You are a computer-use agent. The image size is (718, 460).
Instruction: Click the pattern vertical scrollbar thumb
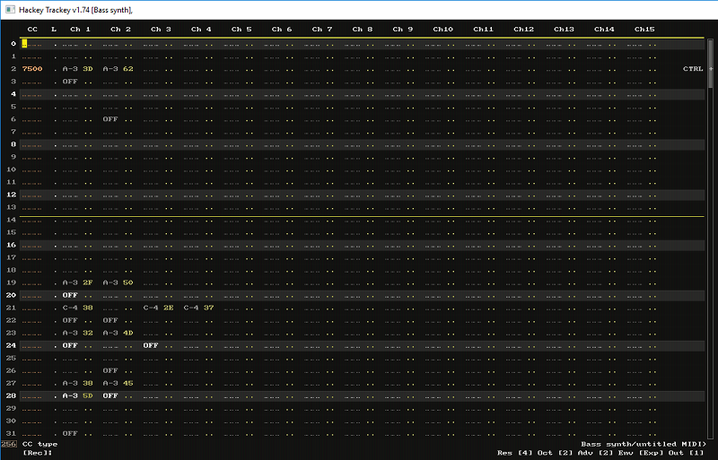point(711,64)
